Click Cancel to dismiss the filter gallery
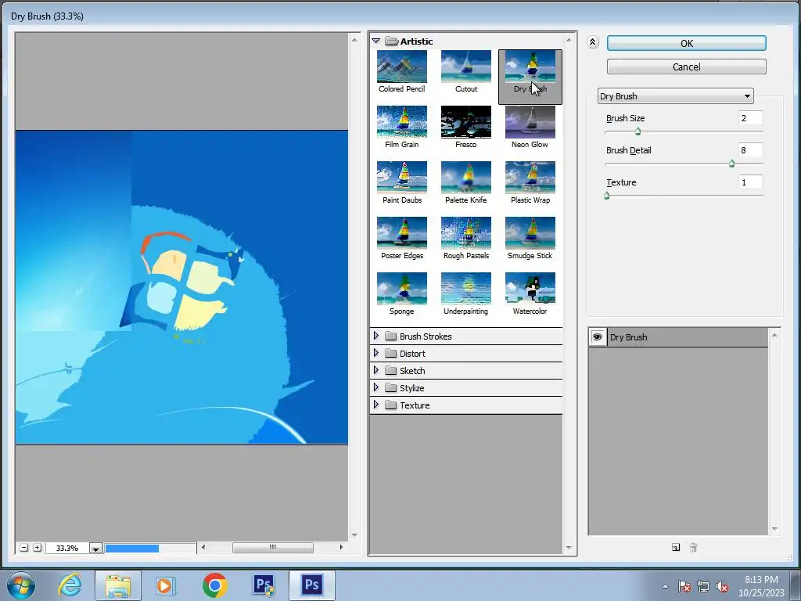Image resolution: width=801 pixels, height=601 pixels. [x=687, y=67]
